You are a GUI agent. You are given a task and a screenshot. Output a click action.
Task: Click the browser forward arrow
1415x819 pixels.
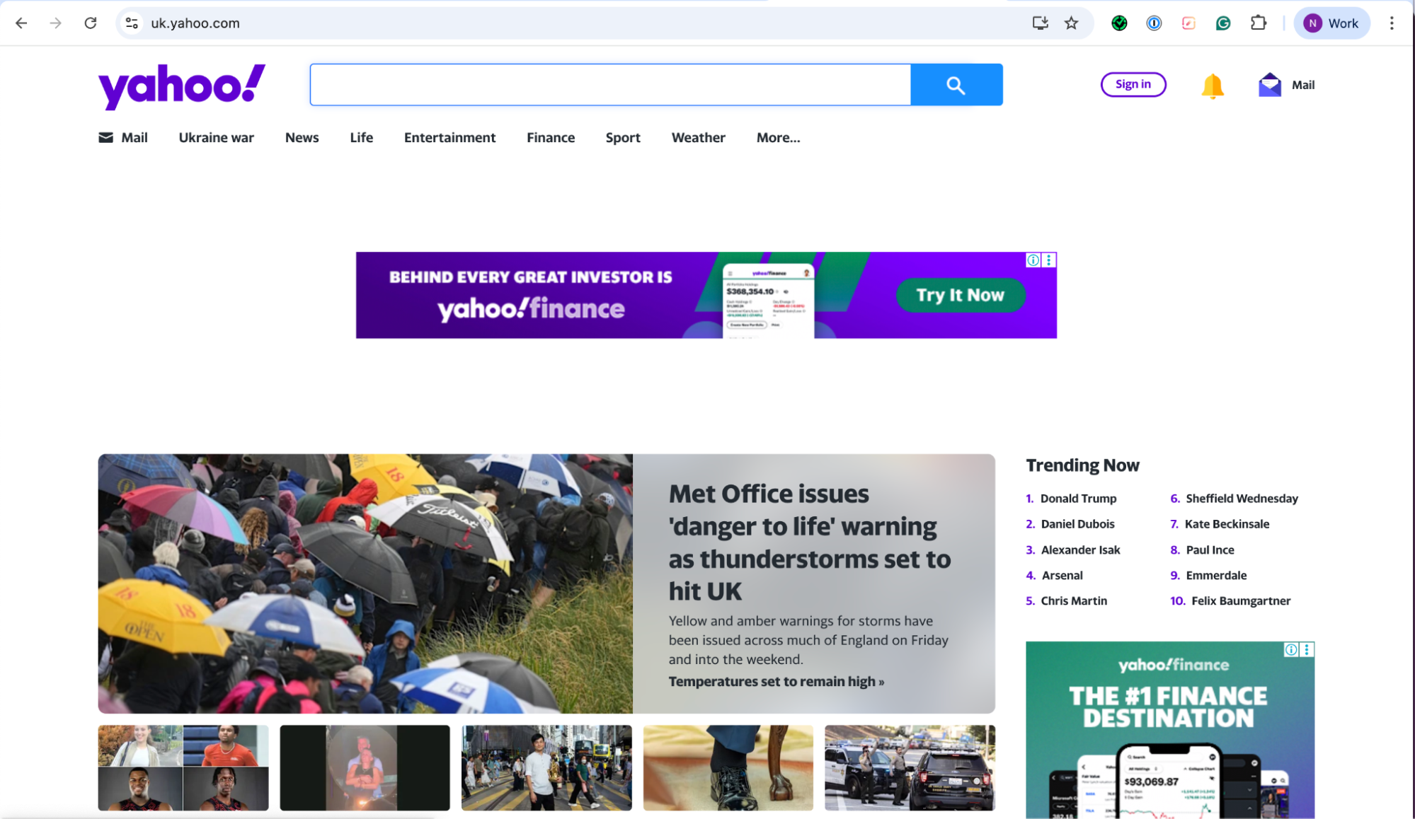click(x=56, y=23)
